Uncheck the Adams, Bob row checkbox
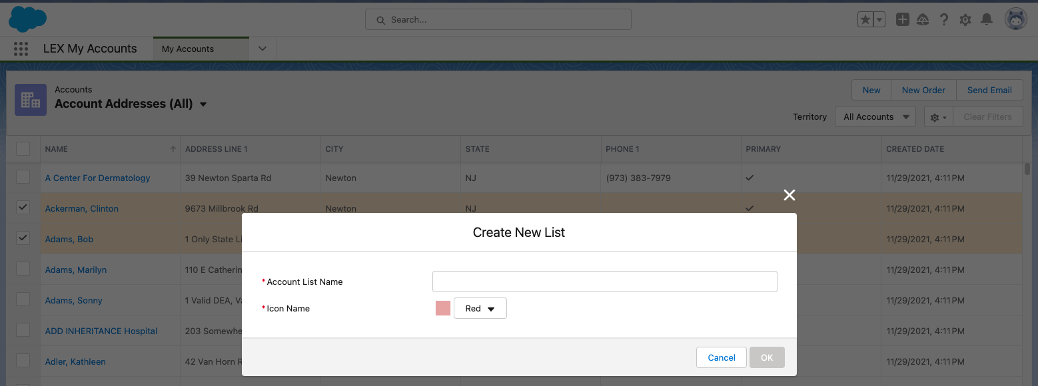 pyautogui.click(x=23, y=238)
